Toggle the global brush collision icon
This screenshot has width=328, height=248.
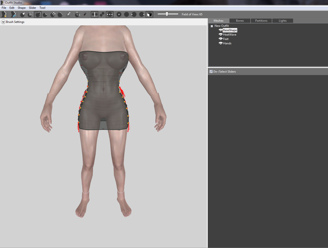pos(110,14)
